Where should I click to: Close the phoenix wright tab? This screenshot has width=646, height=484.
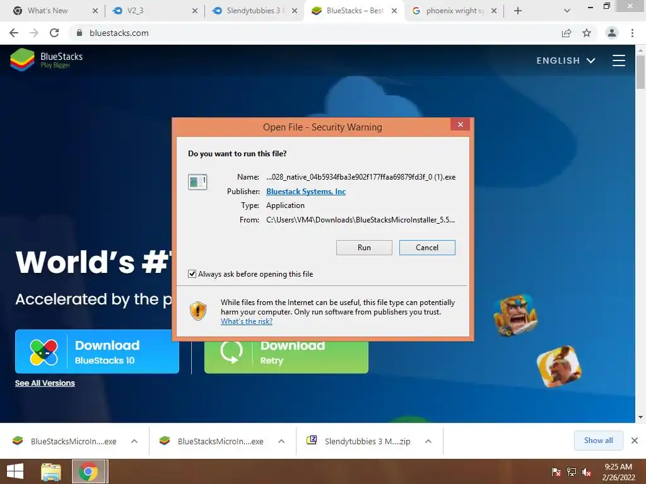click(494, 11)
